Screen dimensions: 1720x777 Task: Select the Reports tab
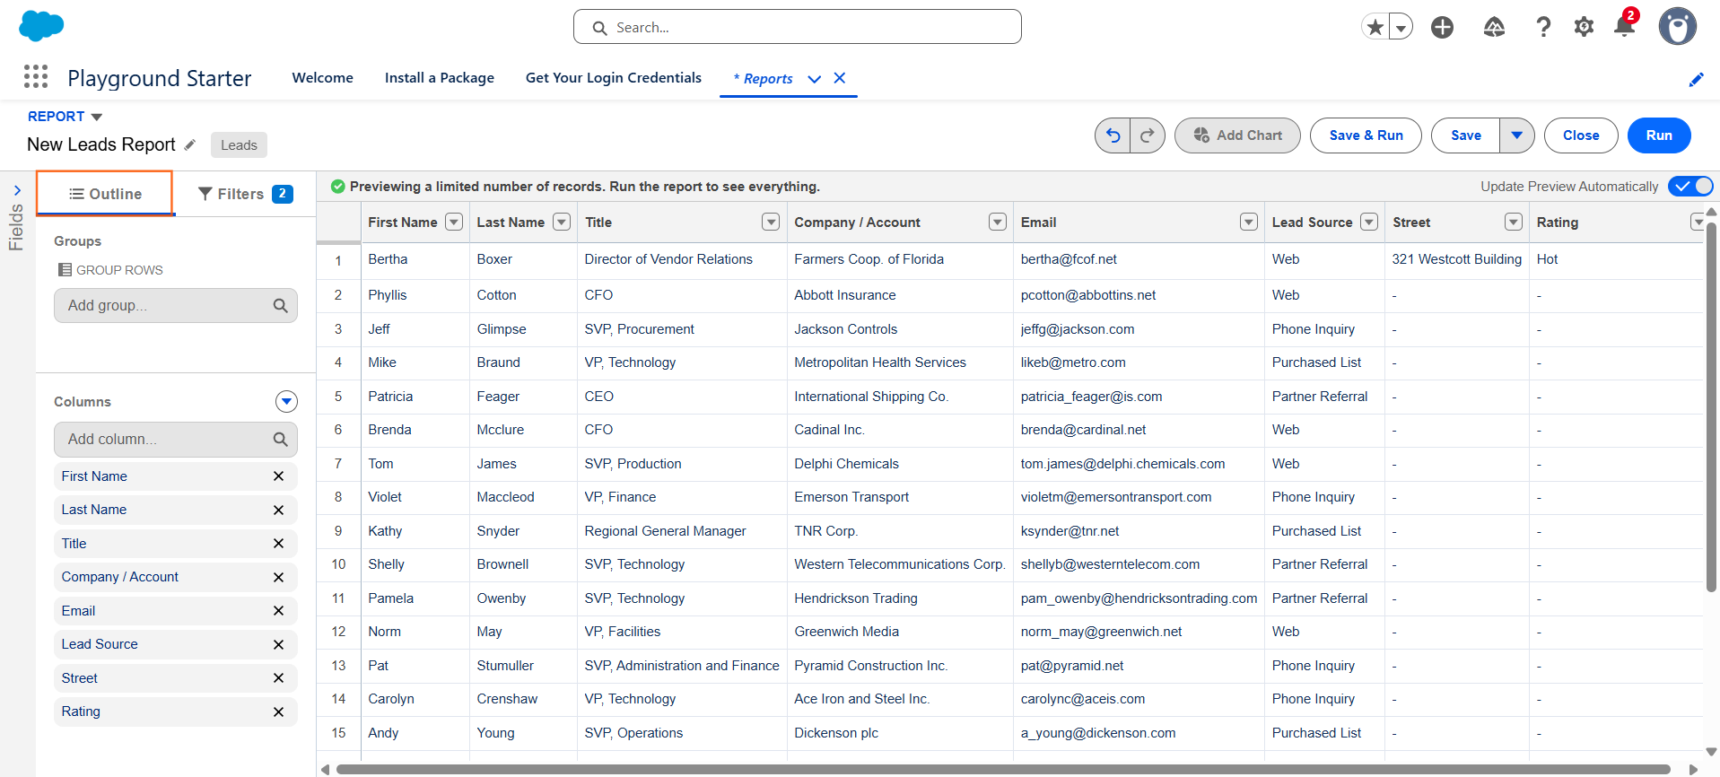pos(764,79)
